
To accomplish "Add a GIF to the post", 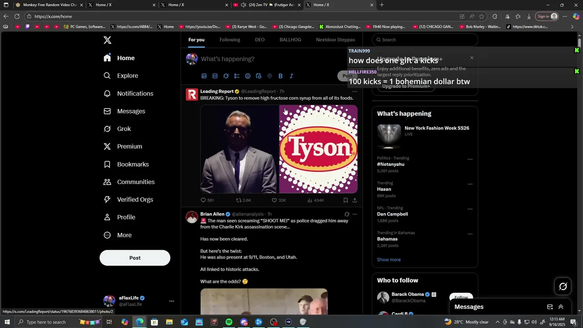I will point(215,76).
